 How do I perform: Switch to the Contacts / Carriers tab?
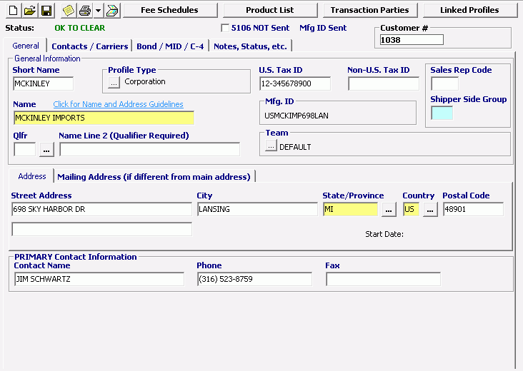(x=90, y=46)
